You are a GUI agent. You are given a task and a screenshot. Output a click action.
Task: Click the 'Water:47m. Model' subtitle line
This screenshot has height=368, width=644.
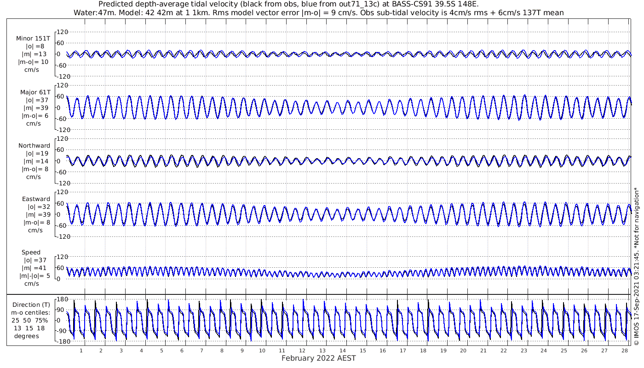(x=319, y=13)
